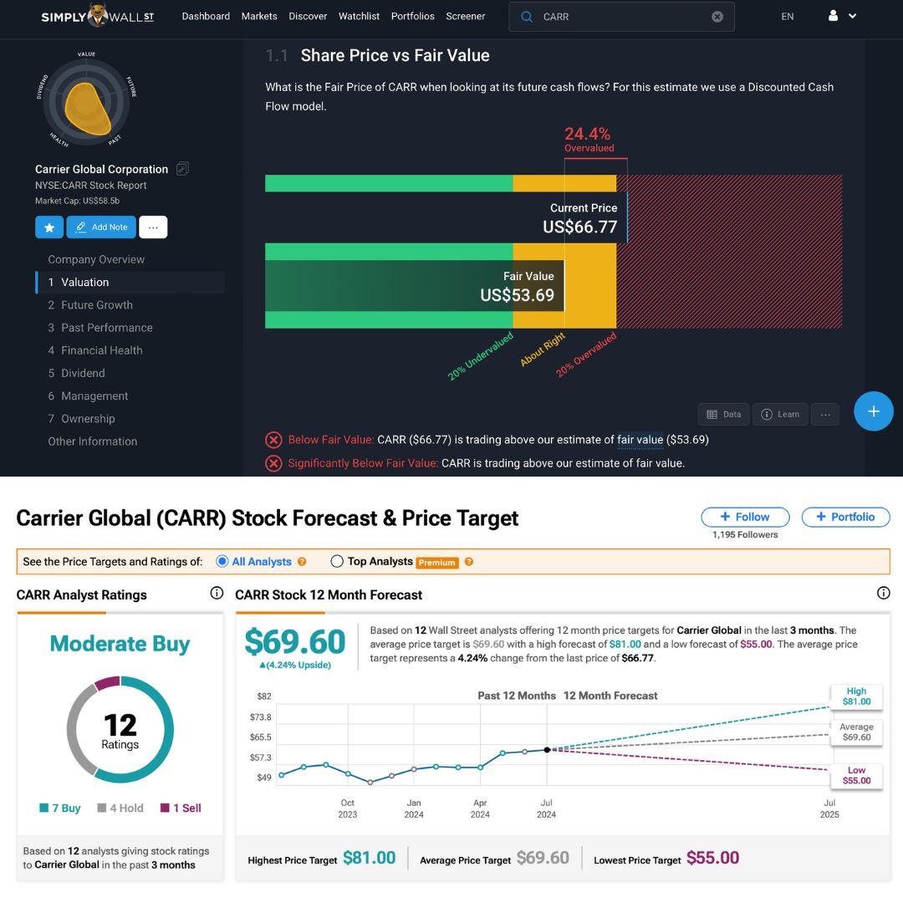Click the Jul 2024 price data point
Screen dimensions: 903x903
[x=547, y=750]
